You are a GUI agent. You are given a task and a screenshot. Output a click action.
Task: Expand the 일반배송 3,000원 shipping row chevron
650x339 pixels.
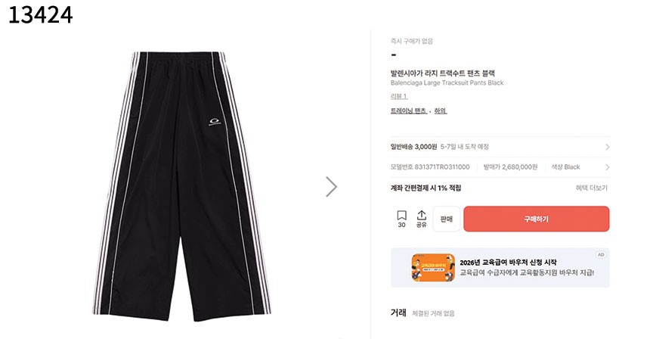608,147
